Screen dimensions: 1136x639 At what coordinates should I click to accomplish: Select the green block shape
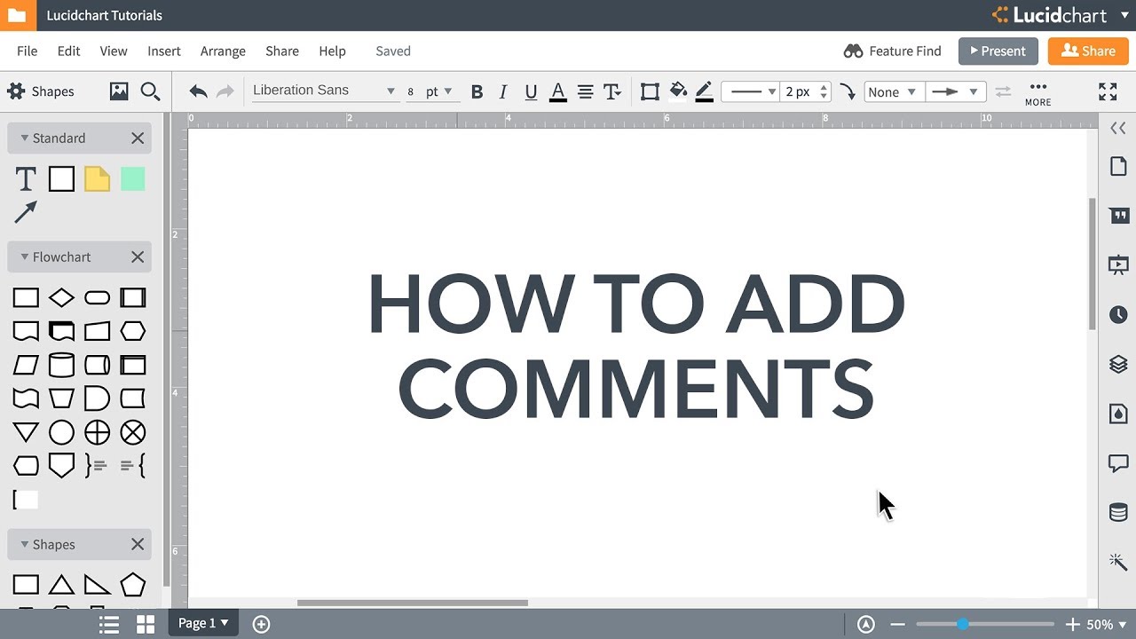(132, 179)
